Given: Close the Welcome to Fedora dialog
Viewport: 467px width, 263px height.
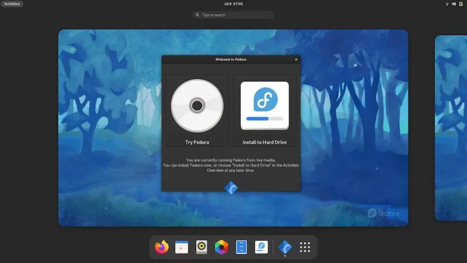Looking at the screenshot, I should coord(296,60).
